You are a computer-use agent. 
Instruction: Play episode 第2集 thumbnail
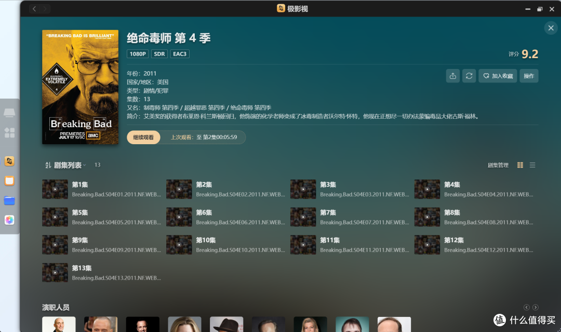179,189
